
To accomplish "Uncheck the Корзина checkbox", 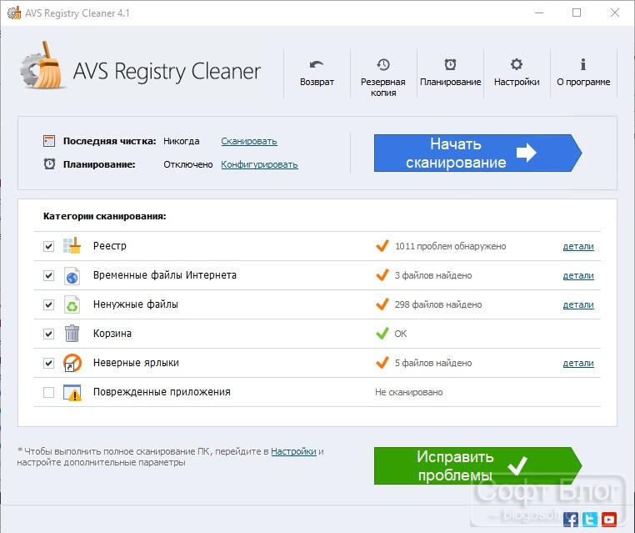I will tap(48, 334).
